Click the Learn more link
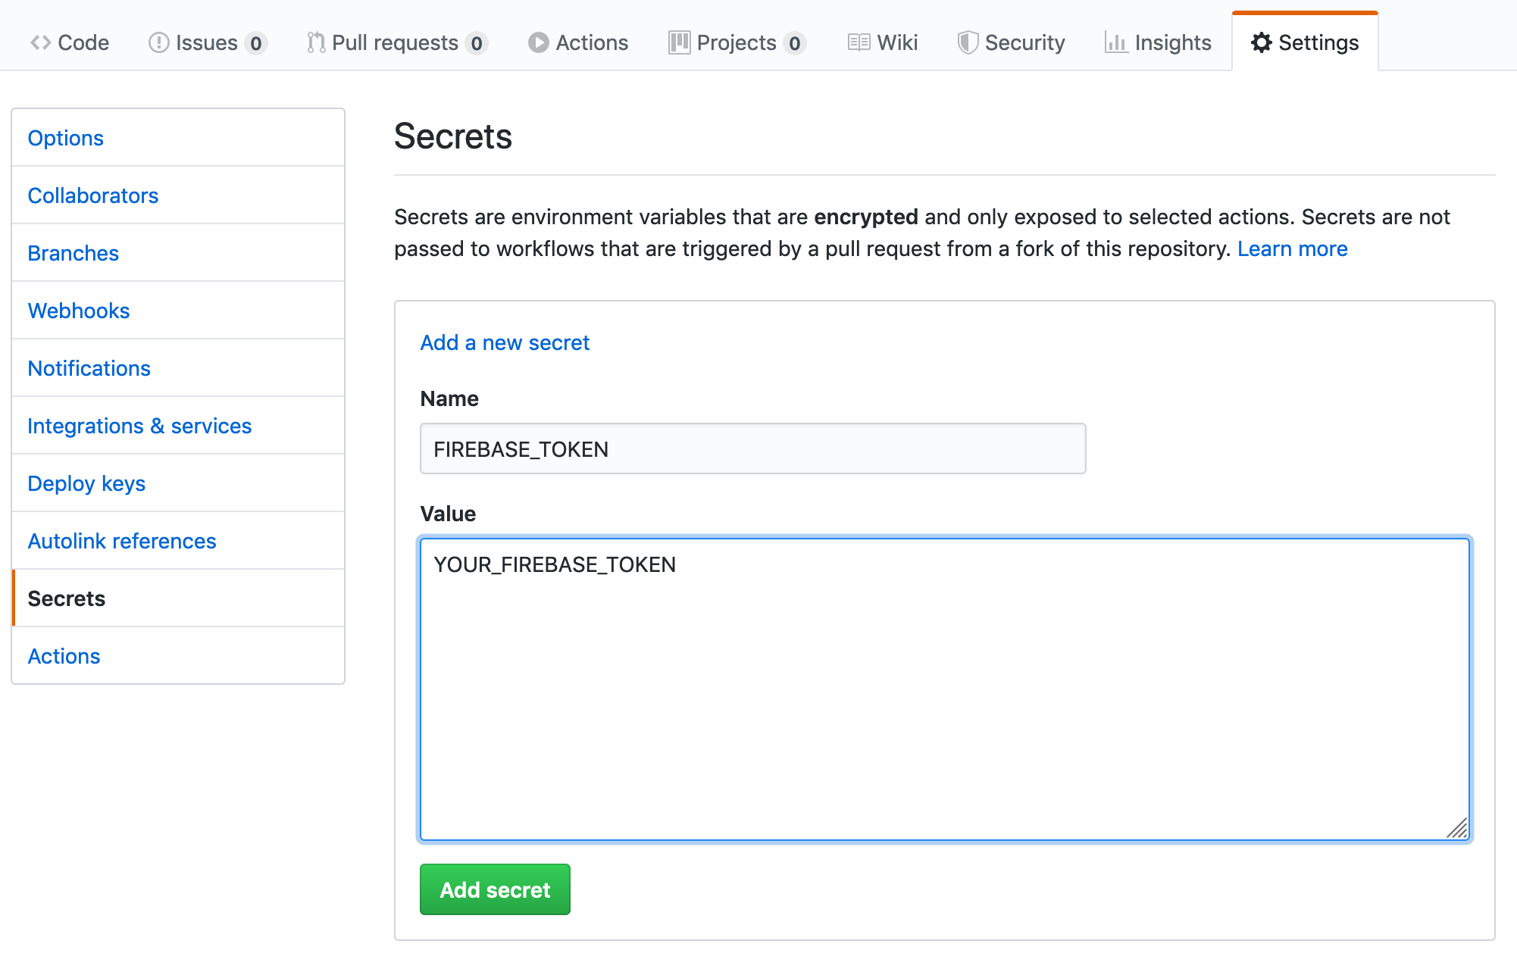The width and height of the screenshot is (1517, 953). (x=1292, y=248)
